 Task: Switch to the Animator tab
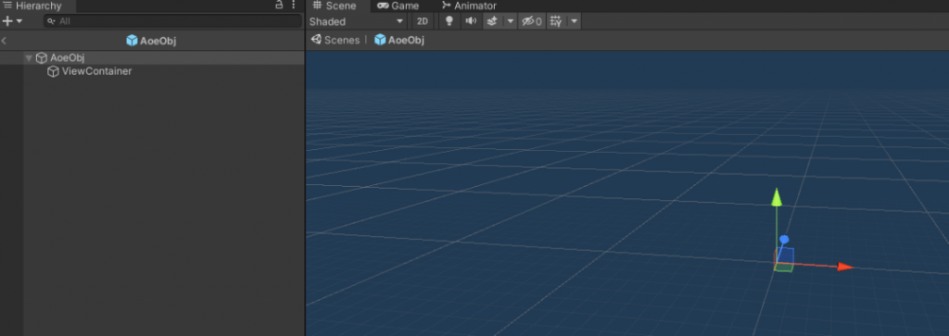tap(469, 6)
